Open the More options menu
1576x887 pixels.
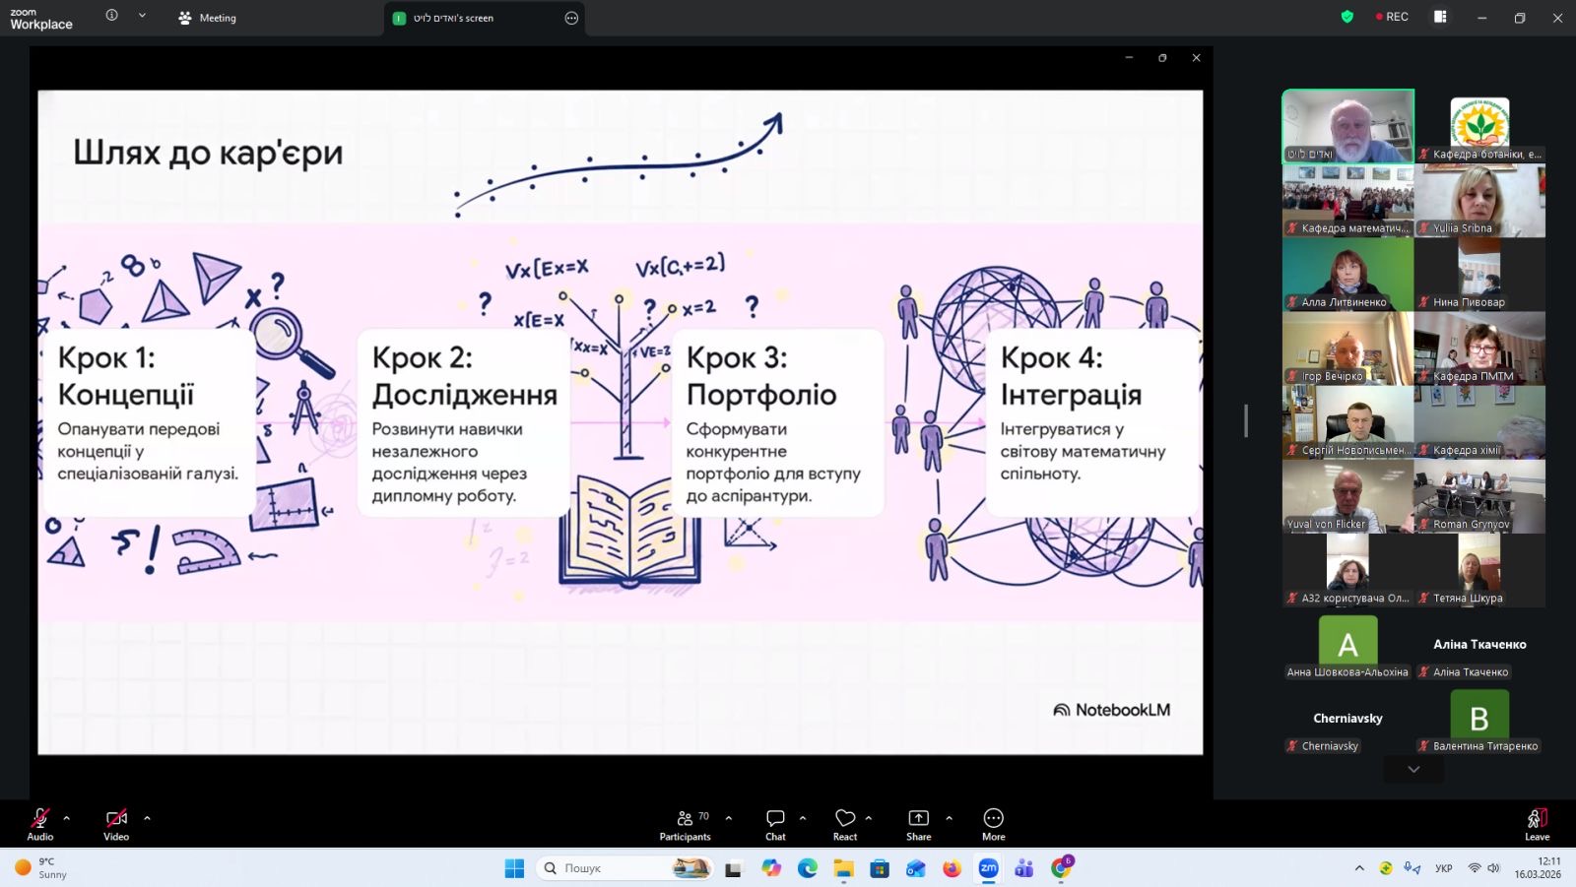993,824
